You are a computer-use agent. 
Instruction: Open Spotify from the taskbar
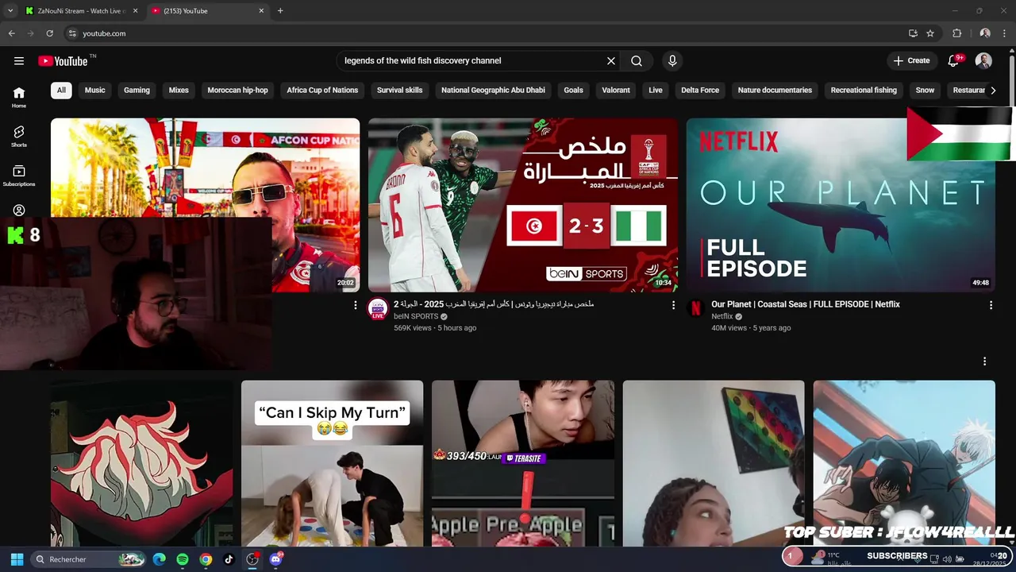pyautogui.click(x=183, y=559)
